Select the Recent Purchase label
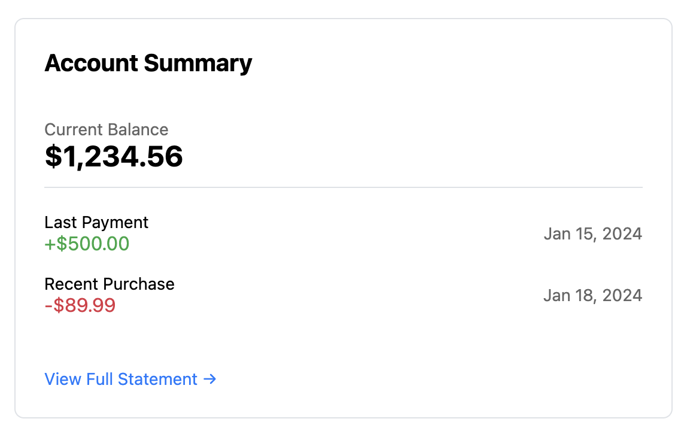Image resolution: width=687 pixels, height=437 pixels. tap(110, 284)
